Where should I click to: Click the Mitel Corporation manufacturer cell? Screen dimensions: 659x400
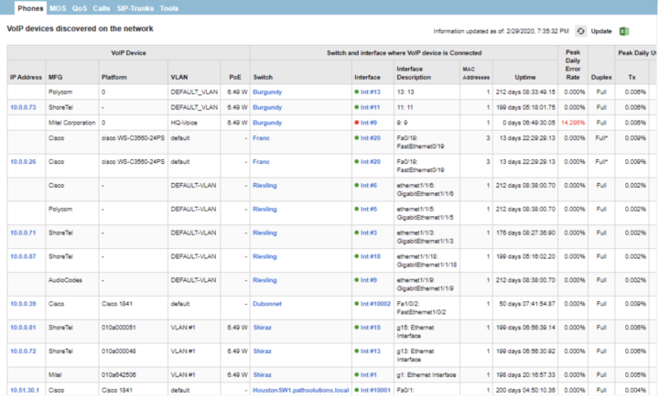pyautogui.click(x=72, y=123)
